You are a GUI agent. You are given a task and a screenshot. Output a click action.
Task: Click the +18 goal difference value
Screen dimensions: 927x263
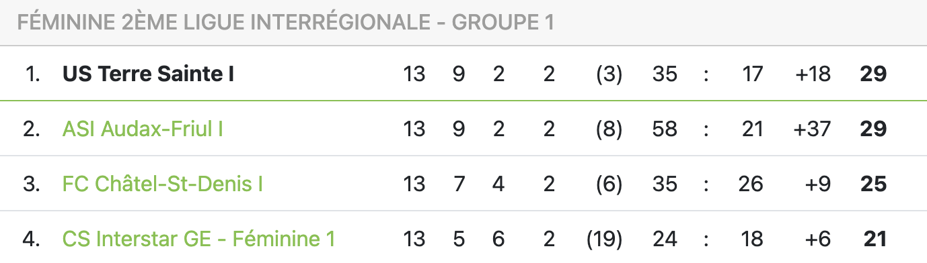tap(812, 74)
